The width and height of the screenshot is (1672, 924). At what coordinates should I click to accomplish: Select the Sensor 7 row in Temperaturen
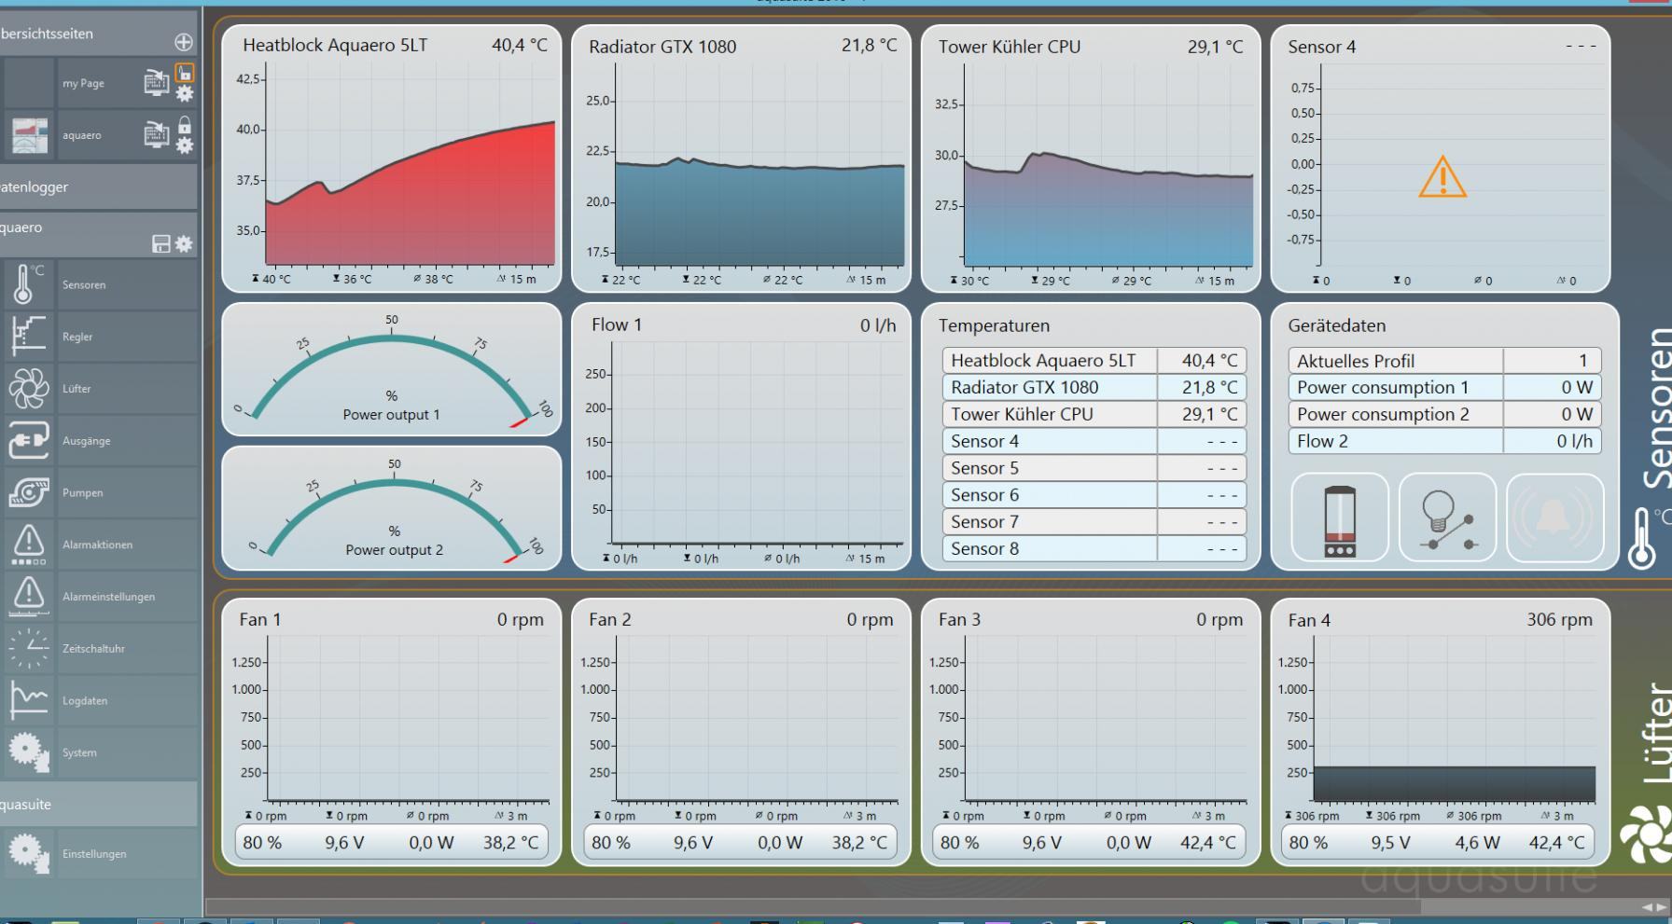click(1094, 522)
